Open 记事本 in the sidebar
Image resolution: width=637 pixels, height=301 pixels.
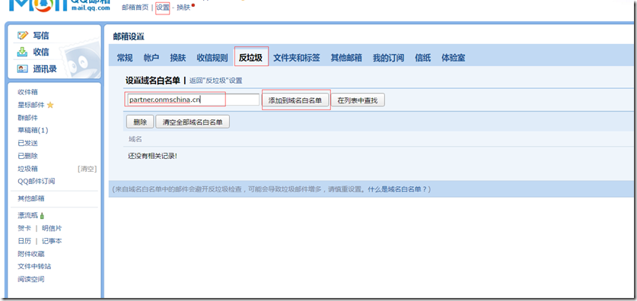[x=52, y=241]
